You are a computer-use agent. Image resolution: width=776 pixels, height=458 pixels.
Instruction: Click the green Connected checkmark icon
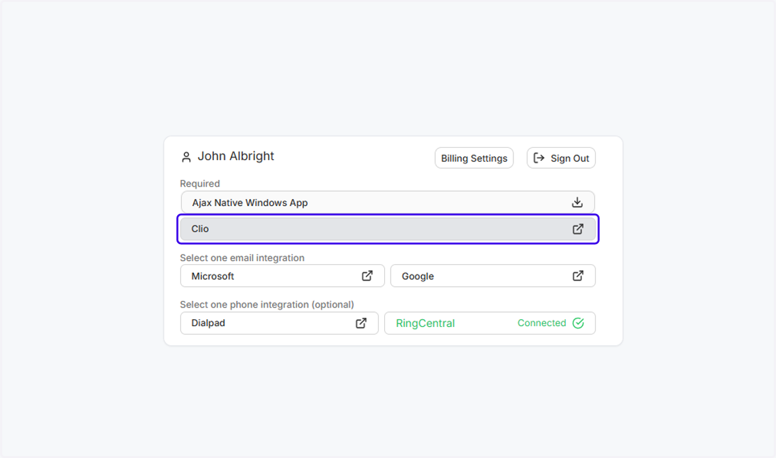pos(578,323)
